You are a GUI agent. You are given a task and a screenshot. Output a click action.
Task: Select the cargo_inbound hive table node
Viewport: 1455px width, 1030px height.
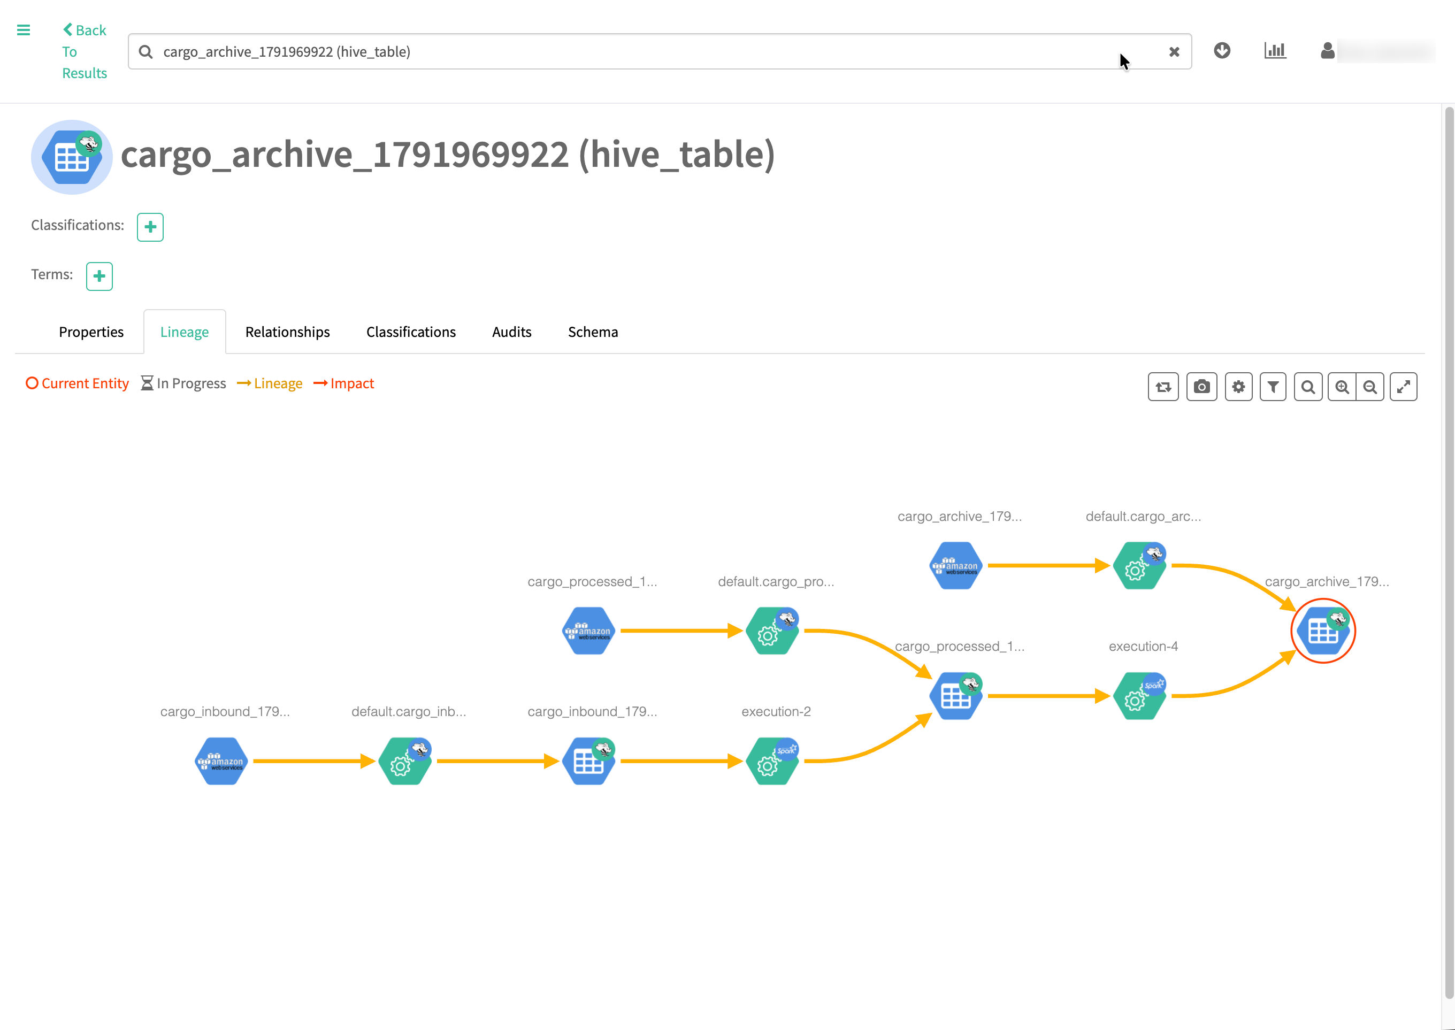pos(588,761)
